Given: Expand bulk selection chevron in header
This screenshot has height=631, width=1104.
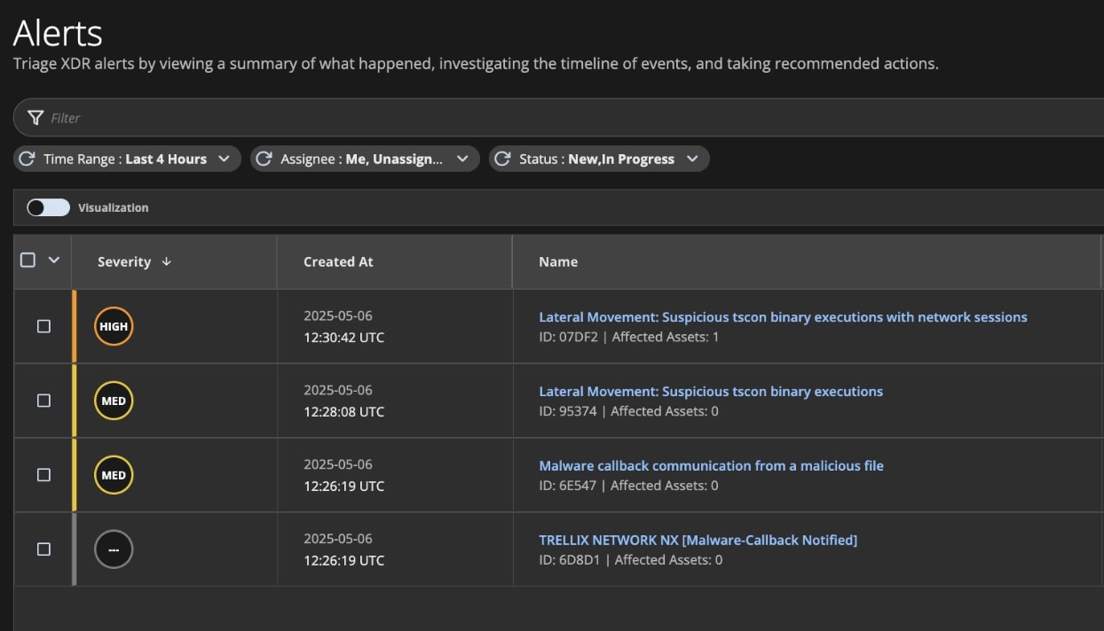Looking at the screenshot, I should (53, 261).
